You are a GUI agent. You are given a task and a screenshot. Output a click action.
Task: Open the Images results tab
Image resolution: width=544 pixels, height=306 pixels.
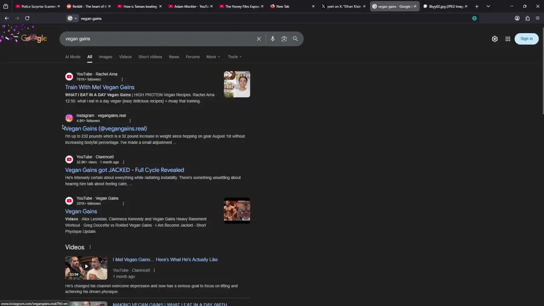[x=105, y=57]
